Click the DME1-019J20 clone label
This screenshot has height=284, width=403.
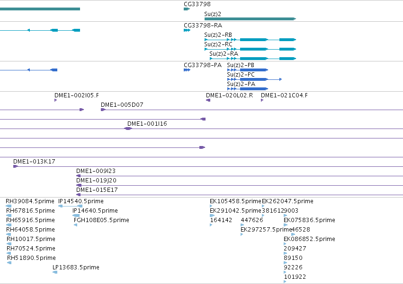[97, 181]
